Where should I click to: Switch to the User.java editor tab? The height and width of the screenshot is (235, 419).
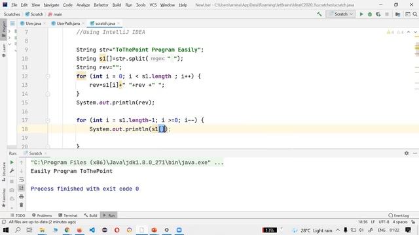pyautogui.click(x=33, y=23)
